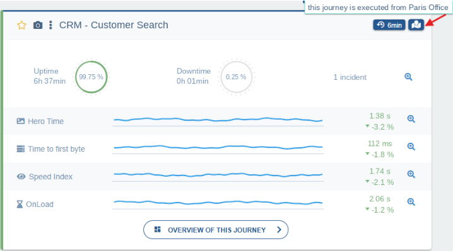Click the '1.38 s' Hero Time value
This screenshot has width=453, height=251.
380,116
